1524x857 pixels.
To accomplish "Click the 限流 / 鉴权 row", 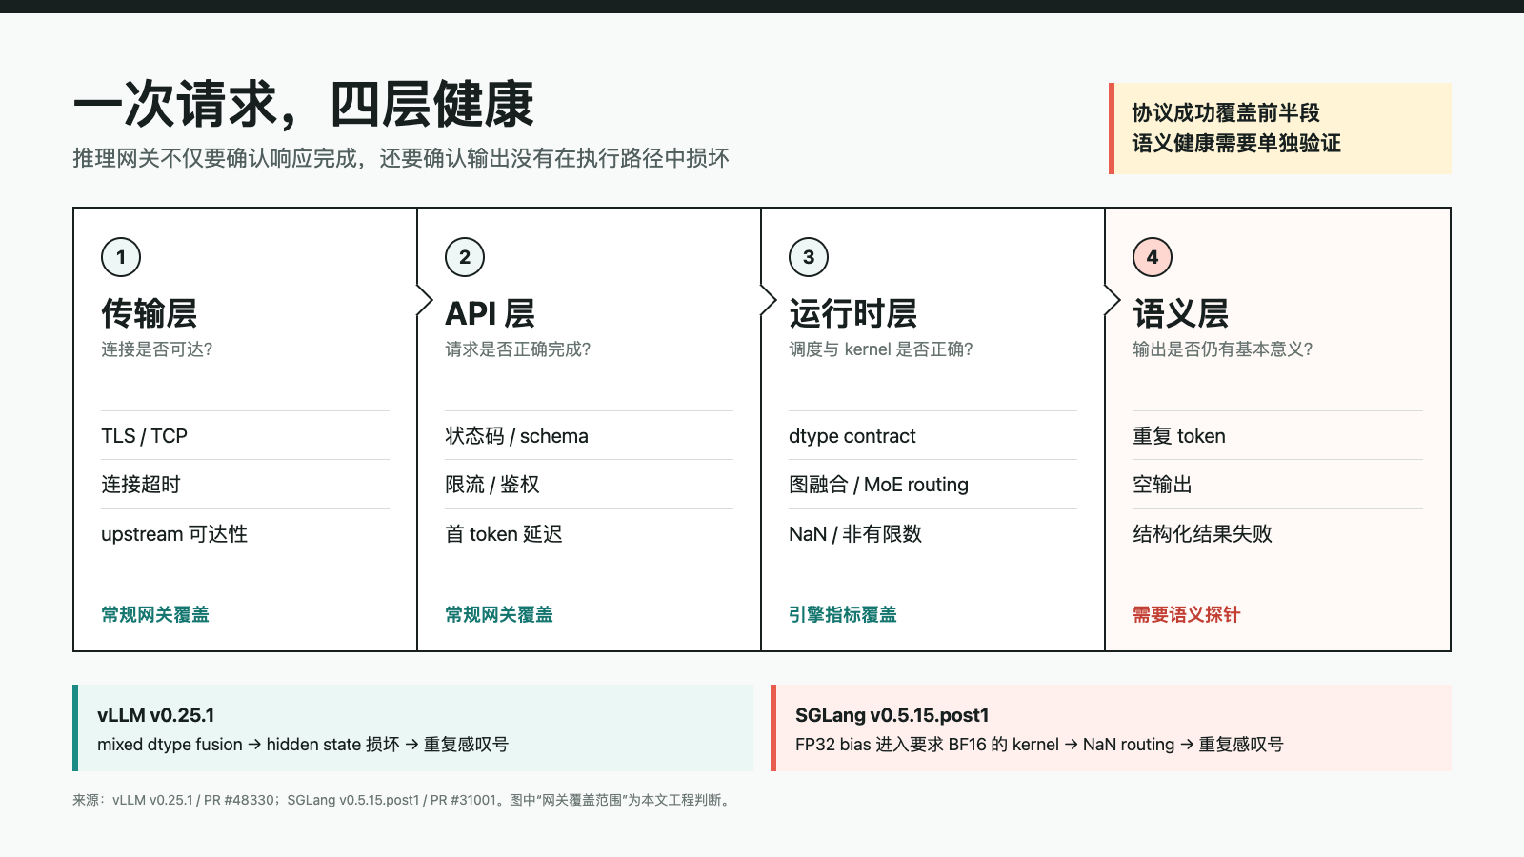I will [589, 485].
